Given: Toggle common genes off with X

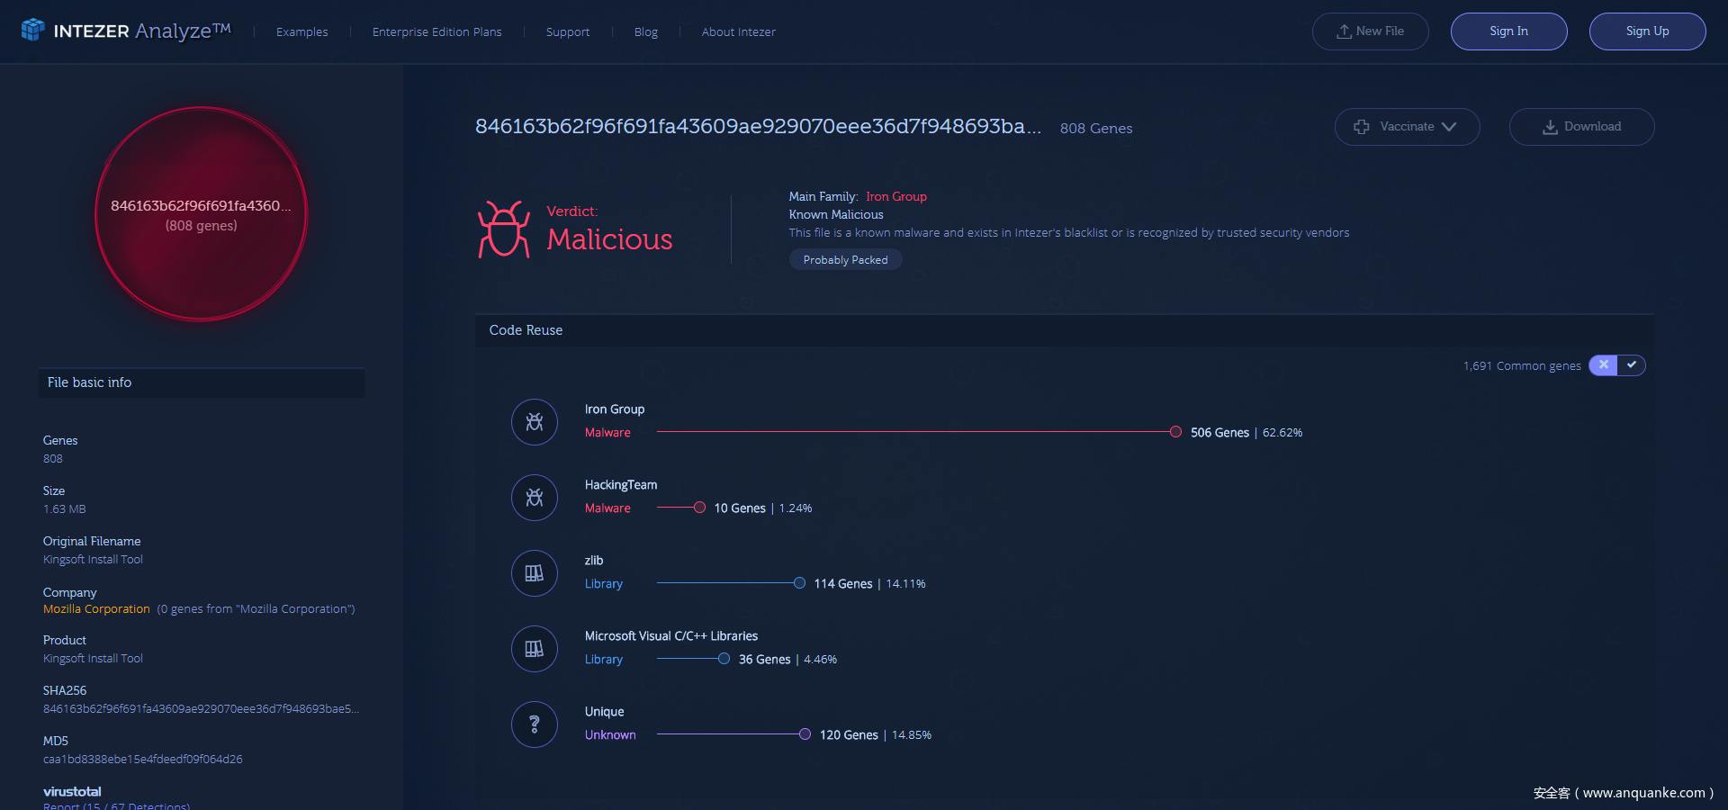Looking at the screenshot, I should click(1603, 365).
